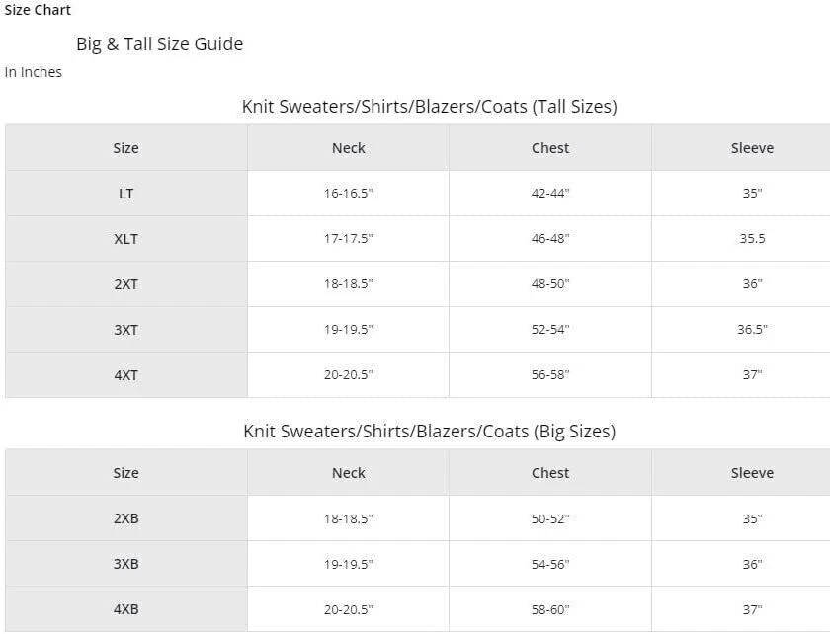Click the "Size Chart" heading
Image resolution: width=830 pixels, height=634 pixels.
tap(38, 10)
